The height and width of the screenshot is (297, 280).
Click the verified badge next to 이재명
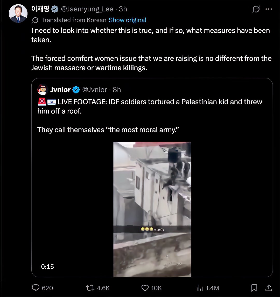coord(55,9)
